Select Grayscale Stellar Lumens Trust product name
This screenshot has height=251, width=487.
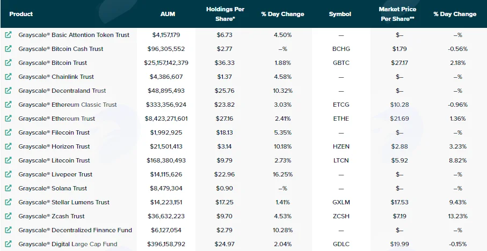point(64,202)
